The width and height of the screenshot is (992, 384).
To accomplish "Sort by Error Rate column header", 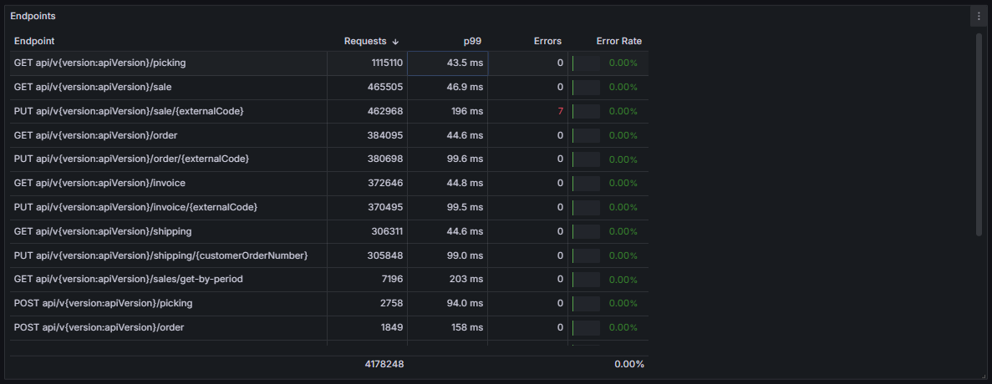I will pyautogui.click(x=618, y=41).
